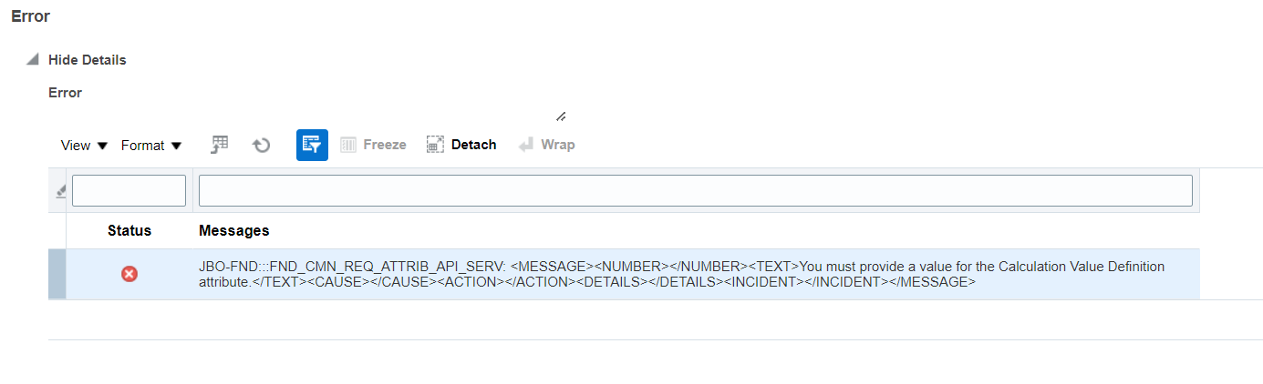1263x384 pixels.
Task: Focus the Messages column filter field
Action: click(x=696, y=190)
